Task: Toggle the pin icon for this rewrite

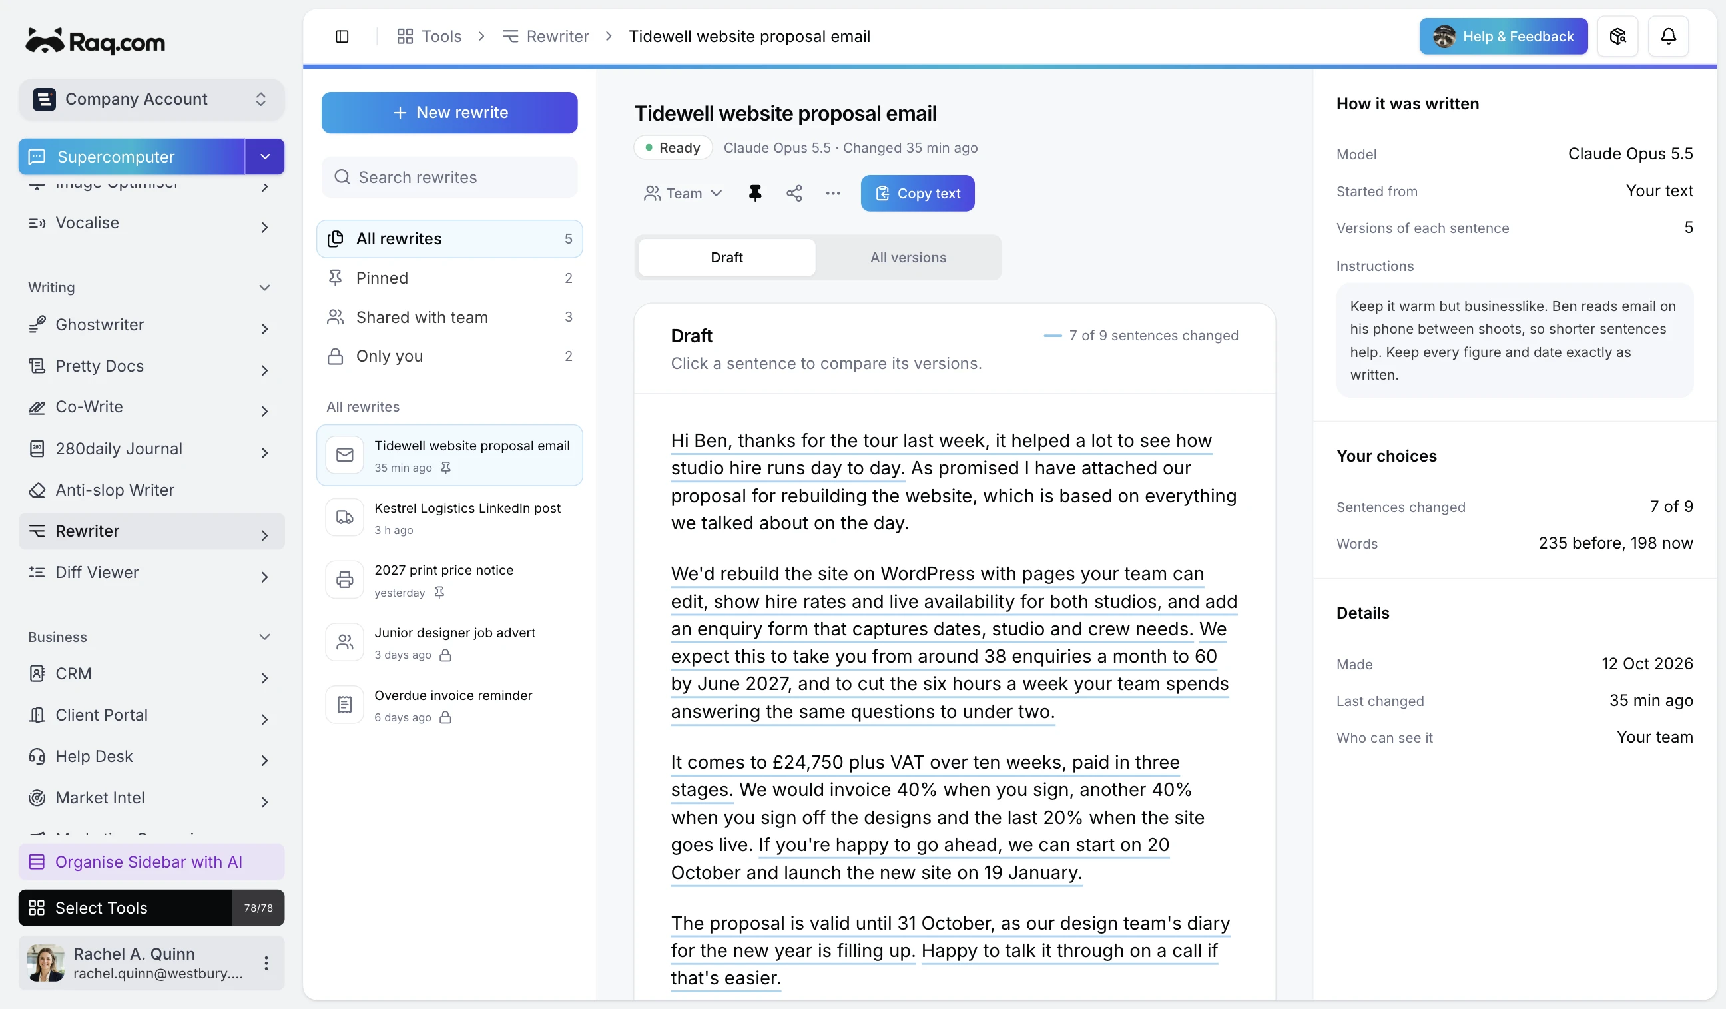Action: click(x=754, y=193)
